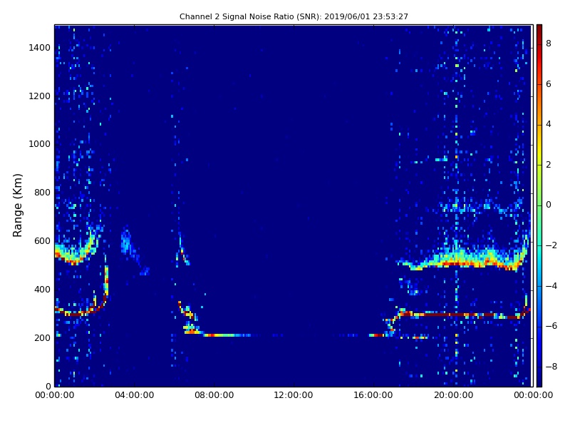This screenshot has height=428, width=570.
Task: Click the colorbar label 0
Action: point(549,205)
